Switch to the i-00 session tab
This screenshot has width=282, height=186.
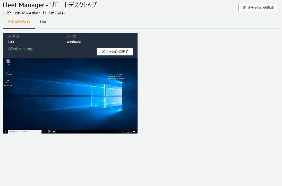pos(43,22)
